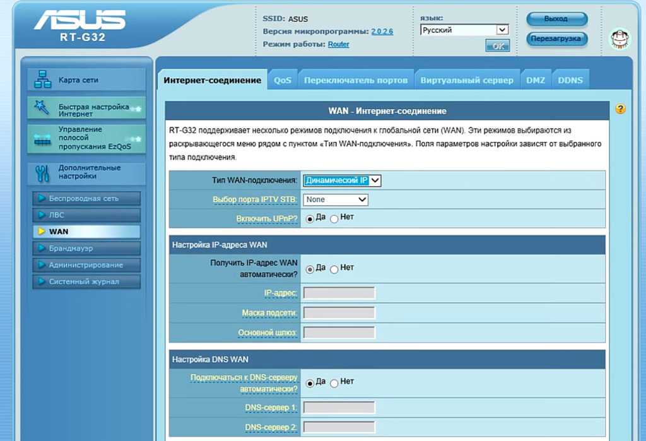Image resolution: width=646 pixels, height=441 pixels.
Task: Switch to the QoS tab
Action: [x=283, y=80]
